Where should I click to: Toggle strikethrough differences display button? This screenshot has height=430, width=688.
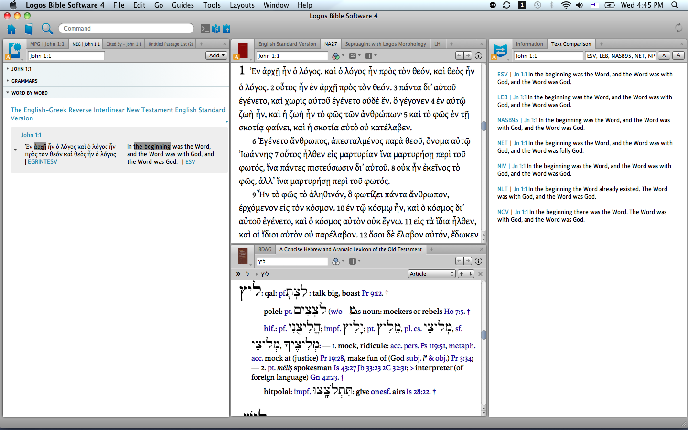pos(678,55)
